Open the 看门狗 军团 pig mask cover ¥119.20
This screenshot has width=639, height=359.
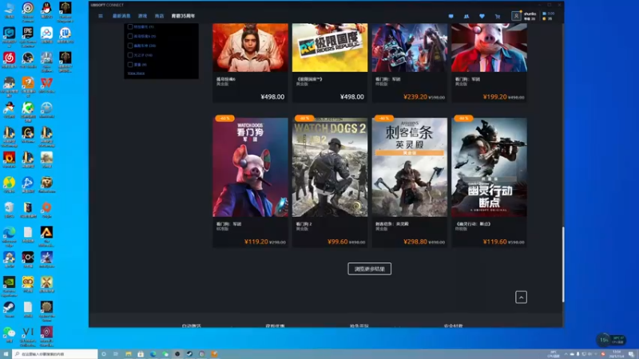(x=250, y=168)
